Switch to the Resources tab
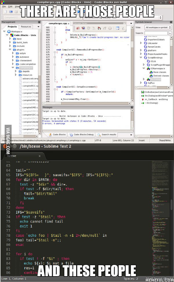This screenshot has height=282, width=174. click(26, 27)
